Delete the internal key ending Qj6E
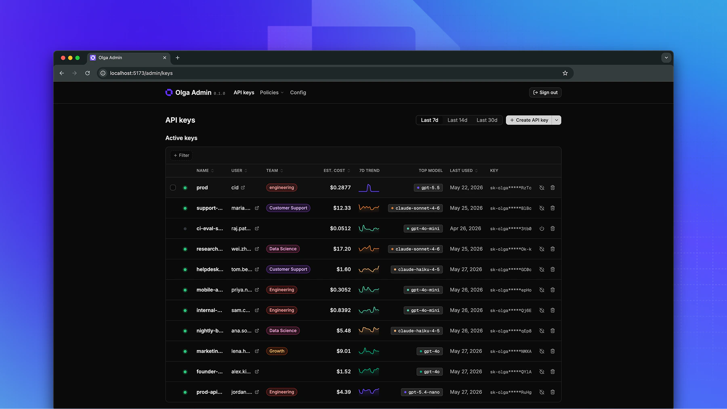Viewport: 727px width, 409px height. (553, 310)
